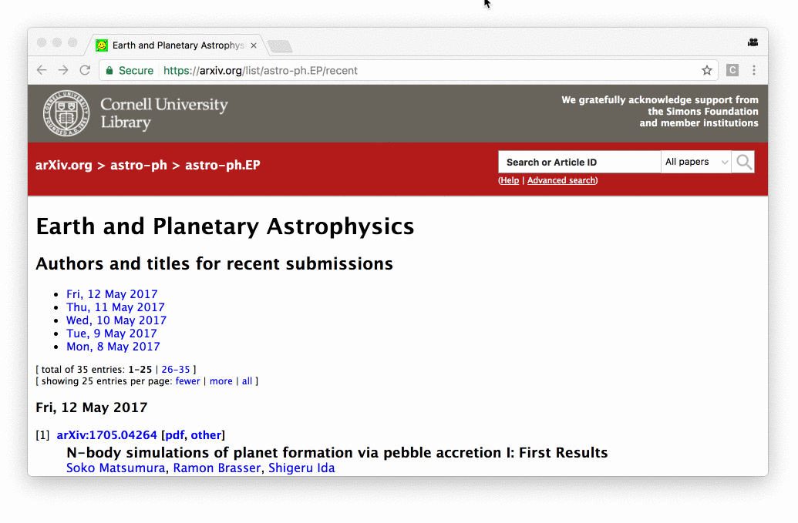The height and width of the screenshot is (523, 798).
Task: Go to arXiv.org breadcrumb
Action: pyautogui.click(x=64, y=165)
